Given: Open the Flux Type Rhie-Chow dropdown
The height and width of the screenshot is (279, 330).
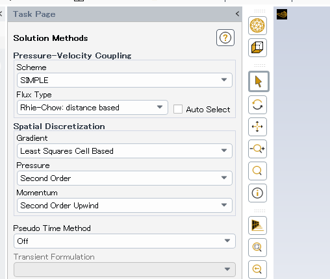Looking at the screenshot, I should pos(92,107).
